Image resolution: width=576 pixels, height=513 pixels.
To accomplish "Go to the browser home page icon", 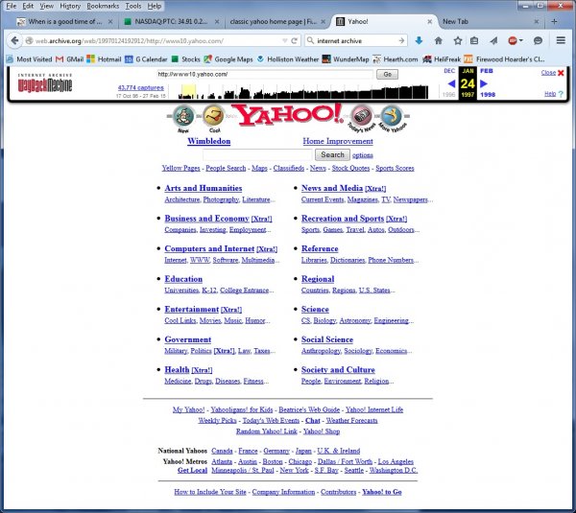I will (x=439, y=40).
